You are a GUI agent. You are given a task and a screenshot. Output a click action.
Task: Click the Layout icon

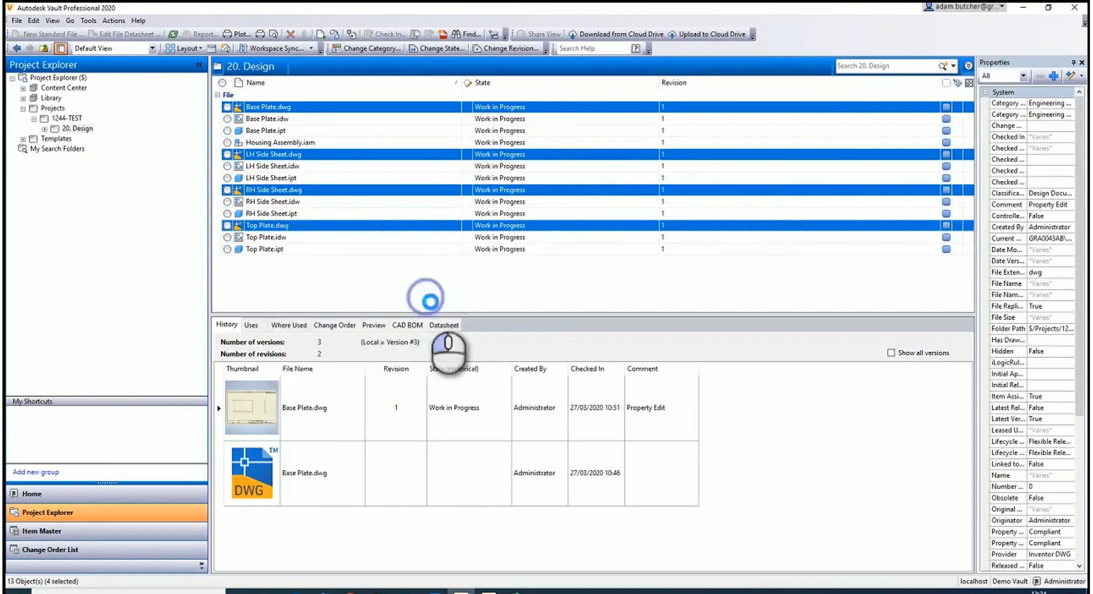pyautogui.click(x=170, y=48)
